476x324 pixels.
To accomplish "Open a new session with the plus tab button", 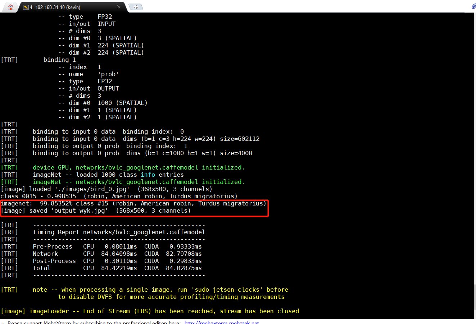I will pos(135,6).
